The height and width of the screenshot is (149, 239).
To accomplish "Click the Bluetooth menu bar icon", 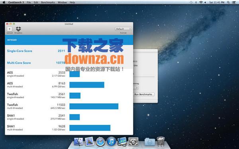I will click(196, 2).
